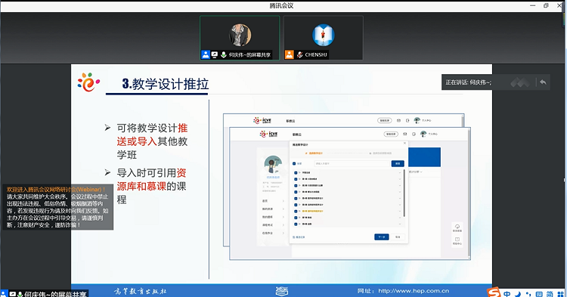Screen dimensions: 567x297
Task: Click the grey second step tab in the dialog
Action: (380, 153)
